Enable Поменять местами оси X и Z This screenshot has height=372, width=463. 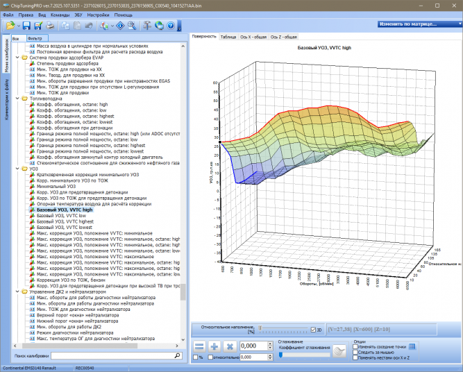[x=355, y=358]
